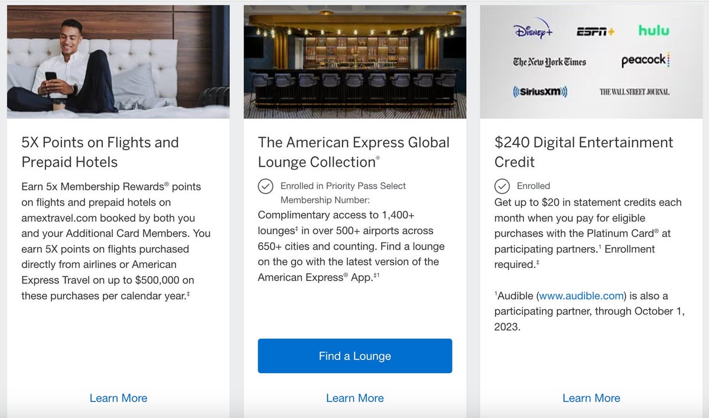This screenshot has height=418, width=709.
Task: Click the Enrolled checkmark on Digital Entertainment Credit
Action: [x=502, y=186]
